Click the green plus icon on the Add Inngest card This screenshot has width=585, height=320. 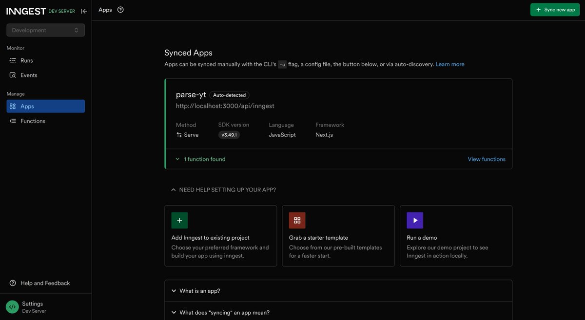(x=179, y=220)
